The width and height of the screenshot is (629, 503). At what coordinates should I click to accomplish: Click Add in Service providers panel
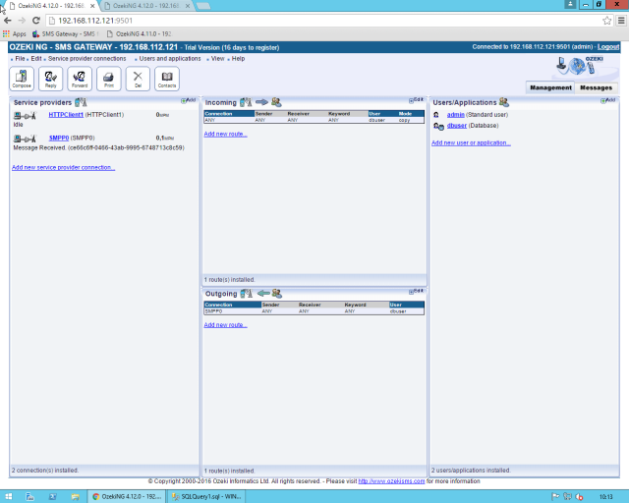[x=188, y=100]
